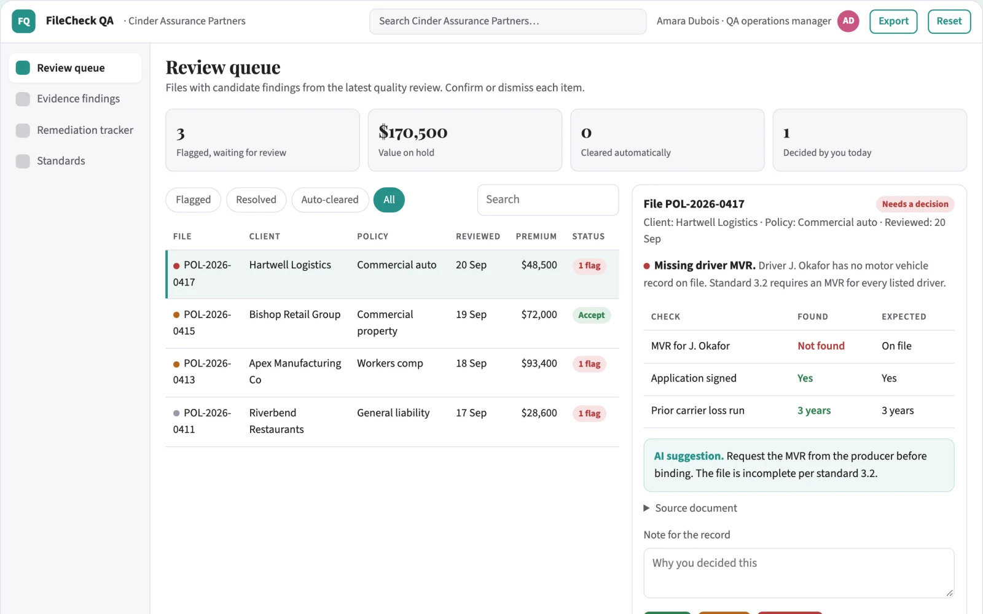Image resolution: width=983 pixels, height=614 pixels.
Task: Click the PREMIUM column header
Action: pos(536,236)
